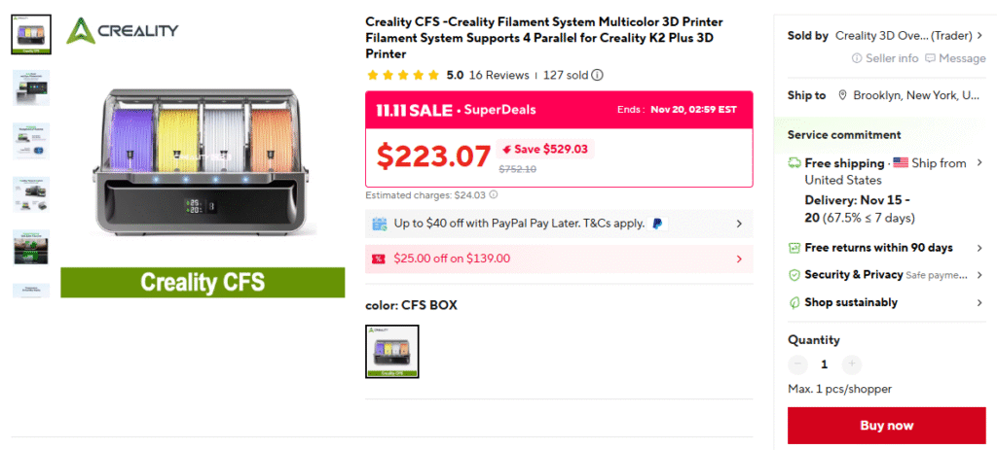Image resolution: width=997 pixels, height=450 pixels.
Task: Open the 16 Reviews link
Action: pyautogui.click(x=498, y=75)
